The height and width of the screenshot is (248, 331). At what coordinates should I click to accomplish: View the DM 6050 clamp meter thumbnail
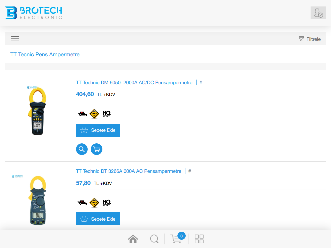tap(37, 111)
